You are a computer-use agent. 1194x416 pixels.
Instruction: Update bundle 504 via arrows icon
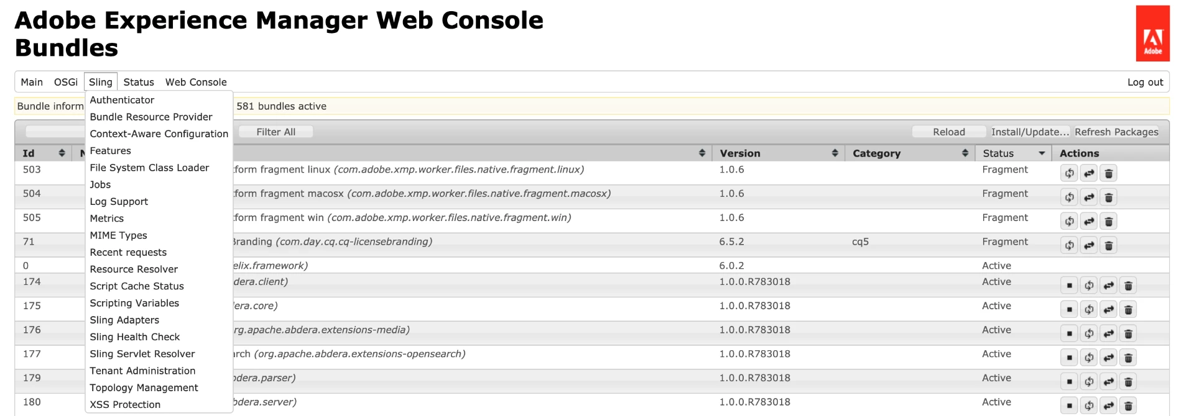[x=1089, y=197]
